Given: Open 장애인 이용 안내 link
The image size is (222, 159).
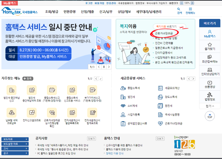Looking at the screenshot, I should click(x=115, y=153).
